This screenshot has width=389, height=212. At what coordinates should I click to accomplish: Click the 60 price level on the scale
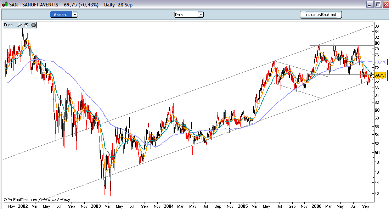(x=377, y=110)
